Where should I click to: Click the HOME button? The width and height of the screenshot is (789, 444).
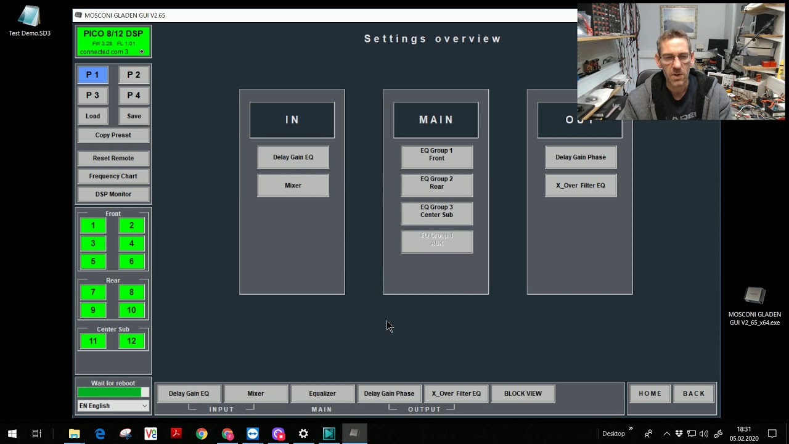(x=650, y=393)
